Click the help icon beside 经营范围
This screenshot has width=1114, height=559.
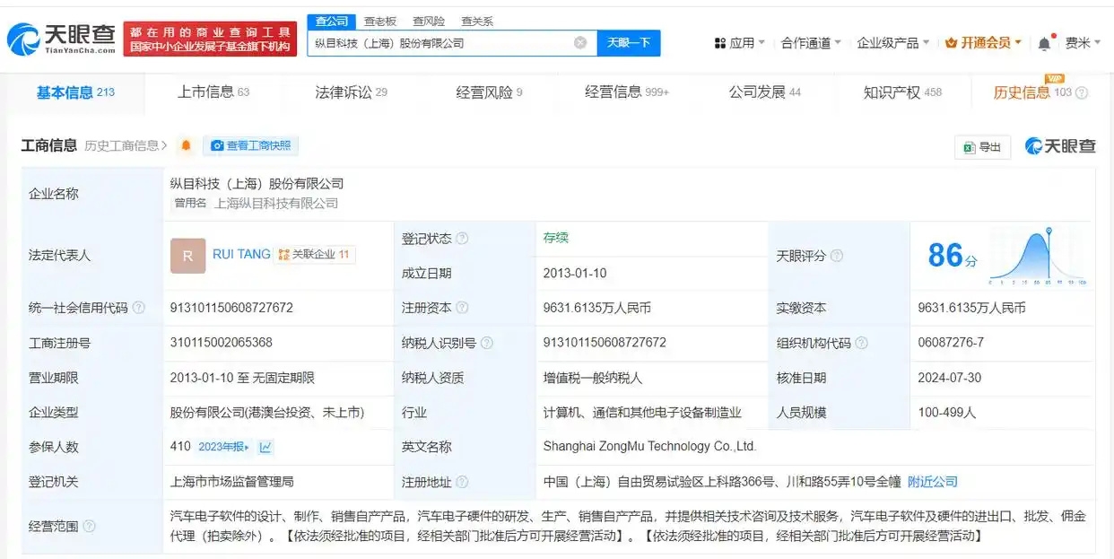tap(89, 527)
